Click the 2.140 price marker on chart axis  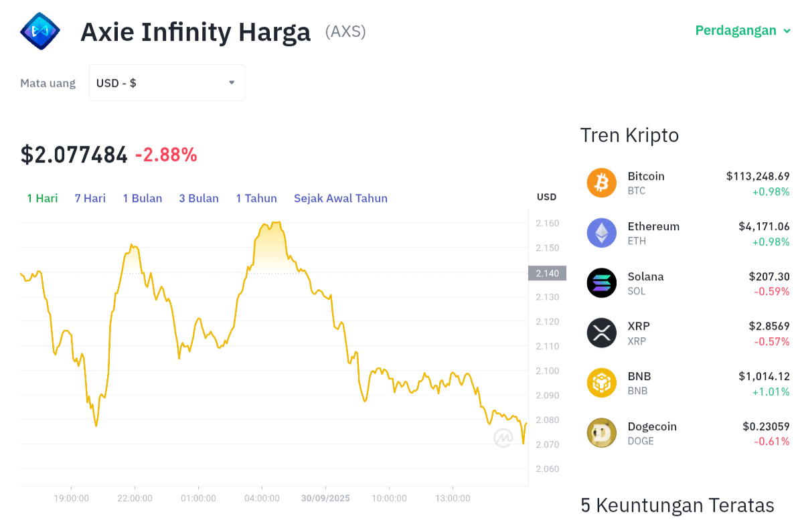pos(547,273)
